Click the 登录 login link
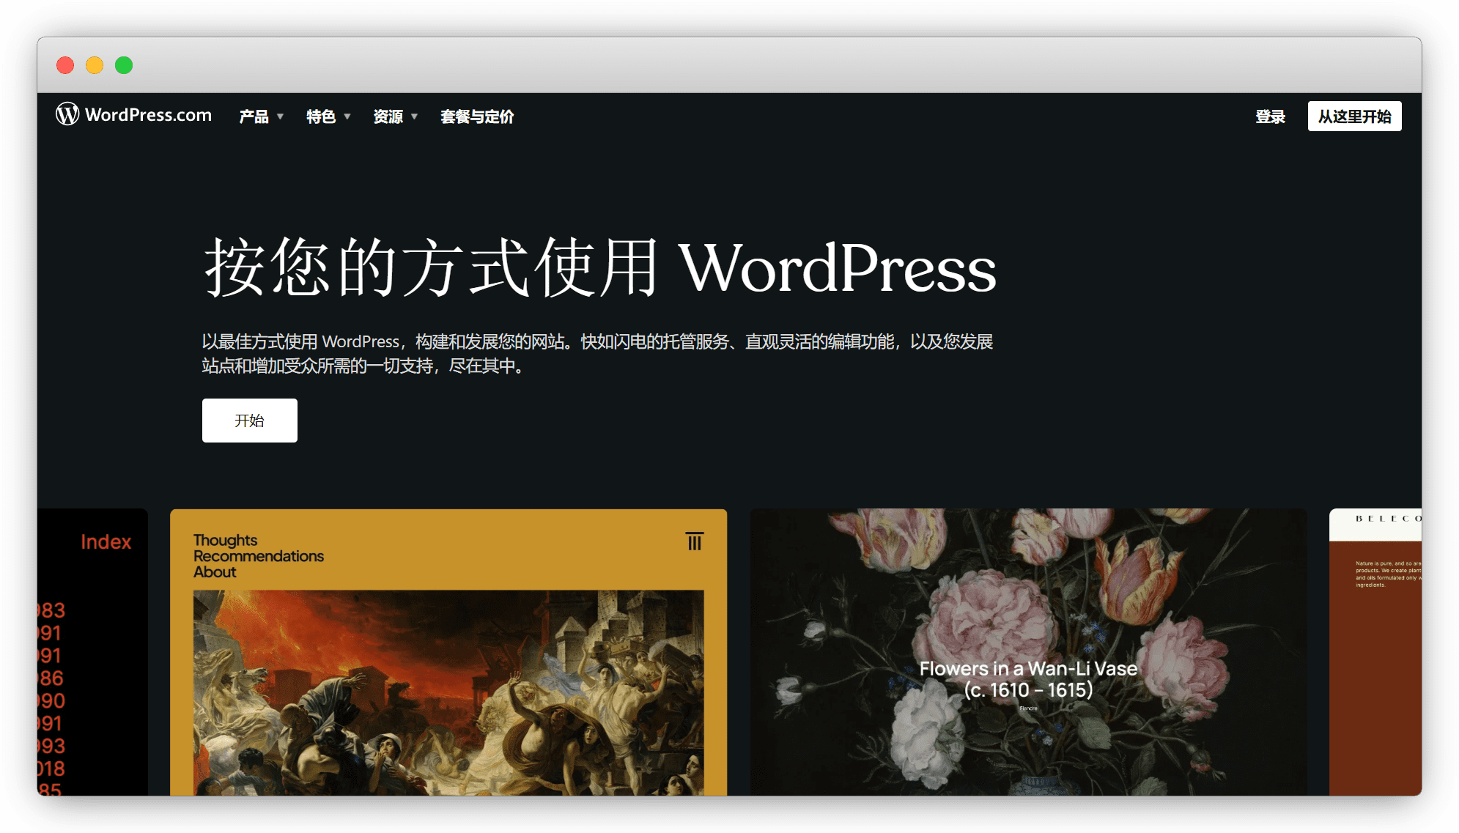The image size is (1459, 833). [x=1270, y=116]
